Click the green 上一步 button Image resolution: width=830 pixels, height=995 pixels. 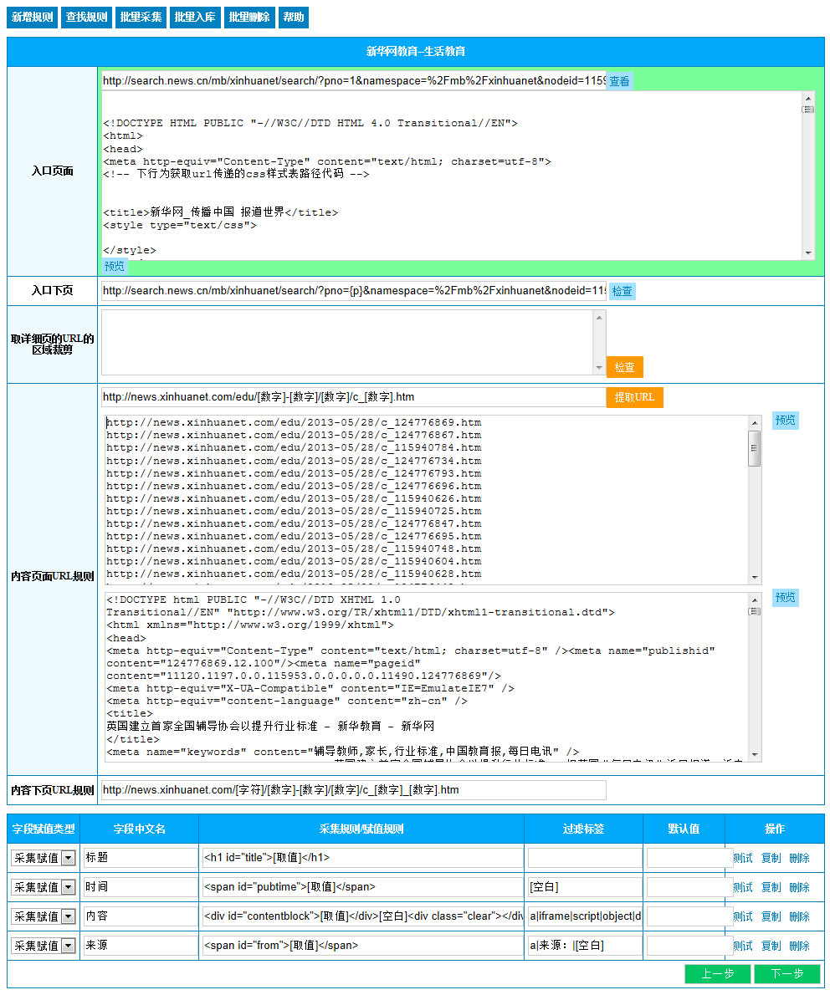click(x=717, y=974)
